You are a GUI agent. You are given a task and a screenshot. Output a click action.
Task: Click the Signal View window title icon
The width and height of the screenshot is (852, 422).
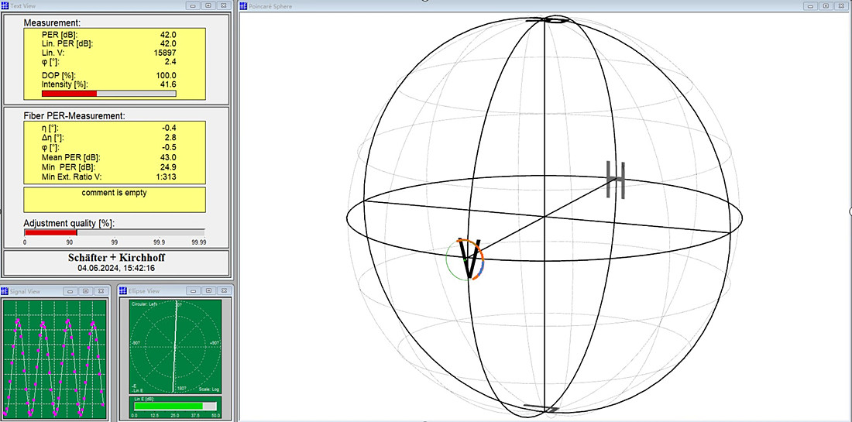tap(5, 291)
